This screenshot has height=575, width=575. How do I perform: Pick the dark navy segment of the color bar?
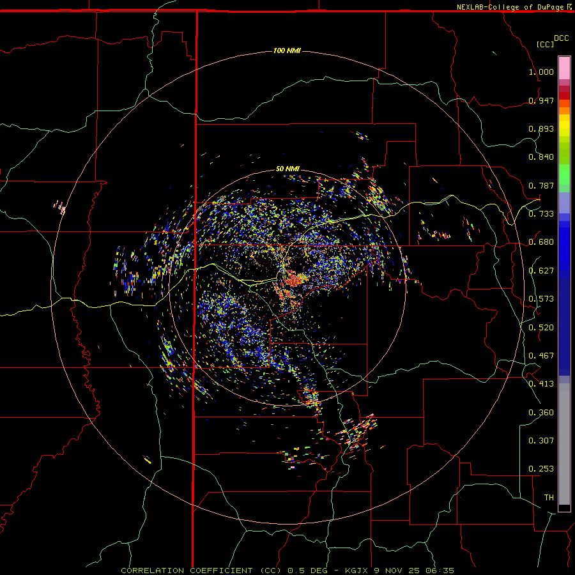click(564, 326)
